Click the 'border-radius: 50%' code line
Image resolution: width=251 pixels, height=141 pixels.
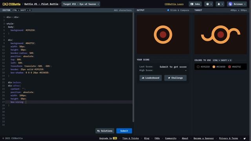coord(22,53)
